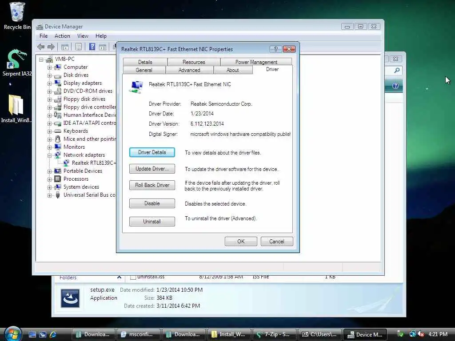This screenshot has width=455, height=341.
Task: Switch to the Resources tab
Action: point(194,62)
